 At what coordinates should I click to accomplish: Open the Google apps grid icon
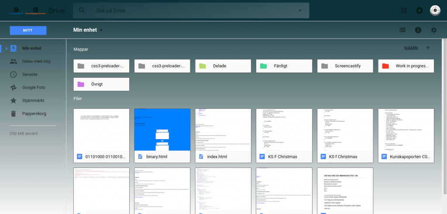403,10
